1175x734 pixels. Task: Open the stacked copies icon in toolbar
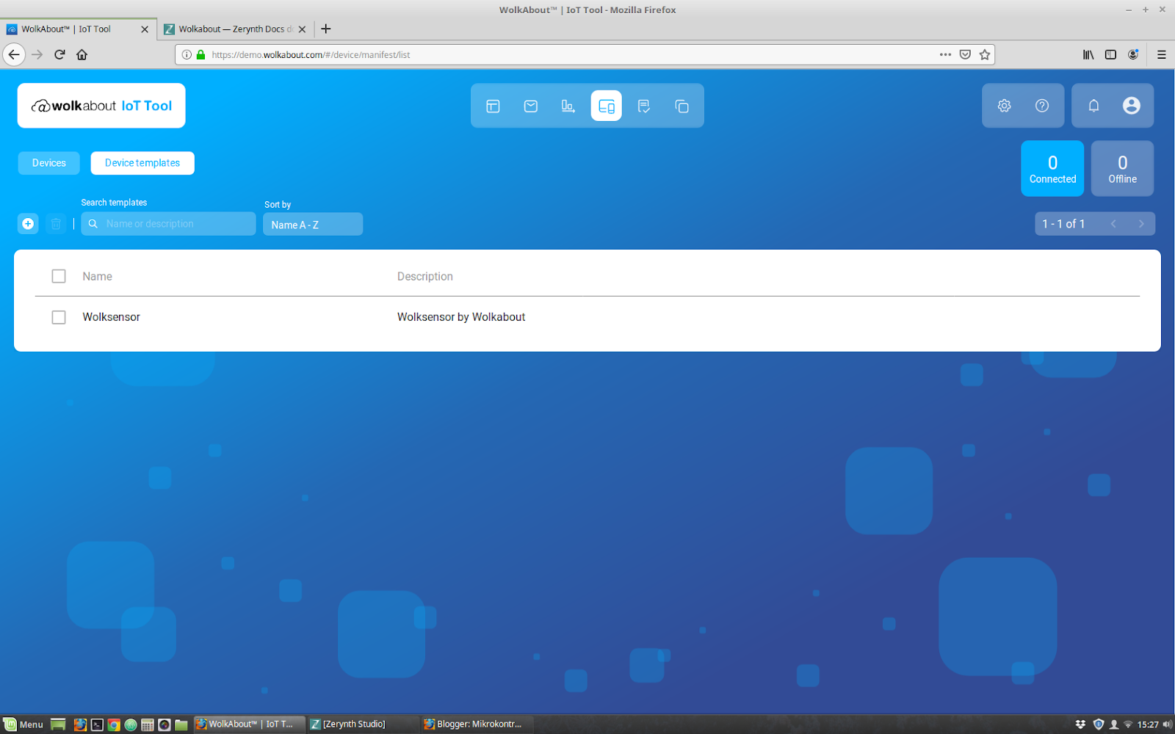pyautogui.click(x=681, y=106)
